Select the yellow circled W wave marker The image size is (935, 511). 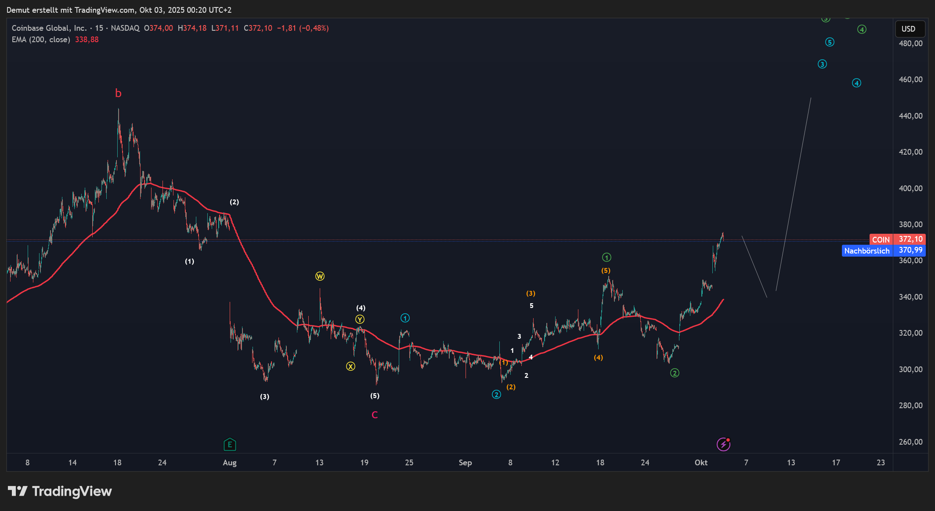(320, 276)
